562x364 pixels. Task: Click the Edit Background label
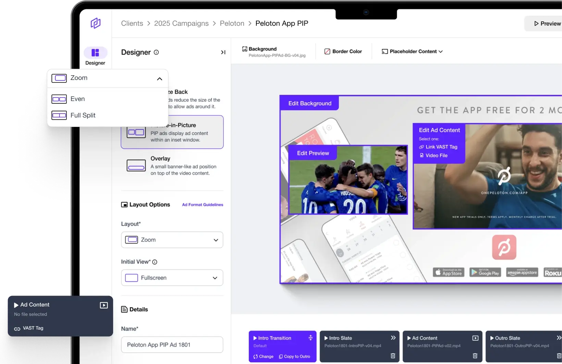coord(310,103)
